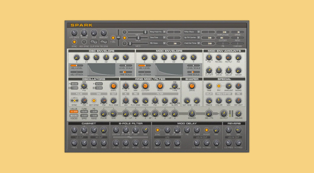314x173 pixels.
Task: Click the orange RESO knob in Ring Mod/Filter
Action: coord(160,86)
